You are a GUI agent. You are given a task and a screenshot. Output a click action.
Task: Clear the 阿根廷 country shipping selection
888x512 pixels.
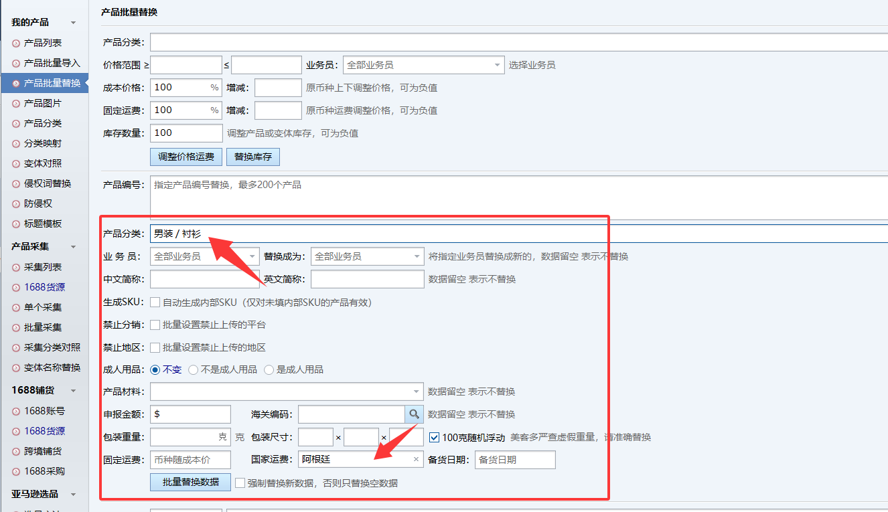coord(416,460)
